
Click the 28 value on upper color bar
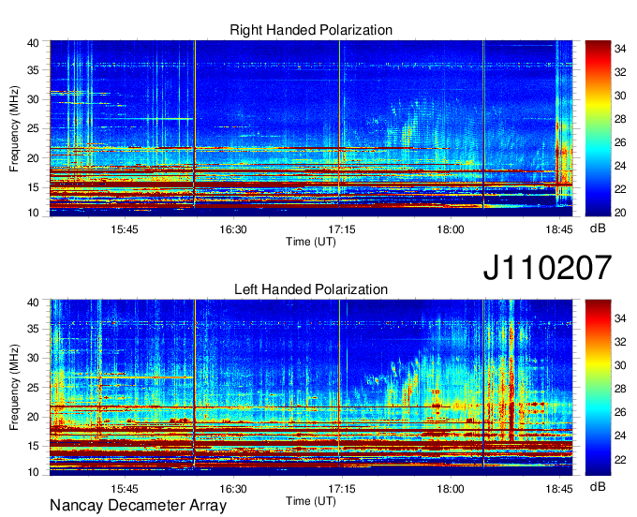(x=620, y=119)
